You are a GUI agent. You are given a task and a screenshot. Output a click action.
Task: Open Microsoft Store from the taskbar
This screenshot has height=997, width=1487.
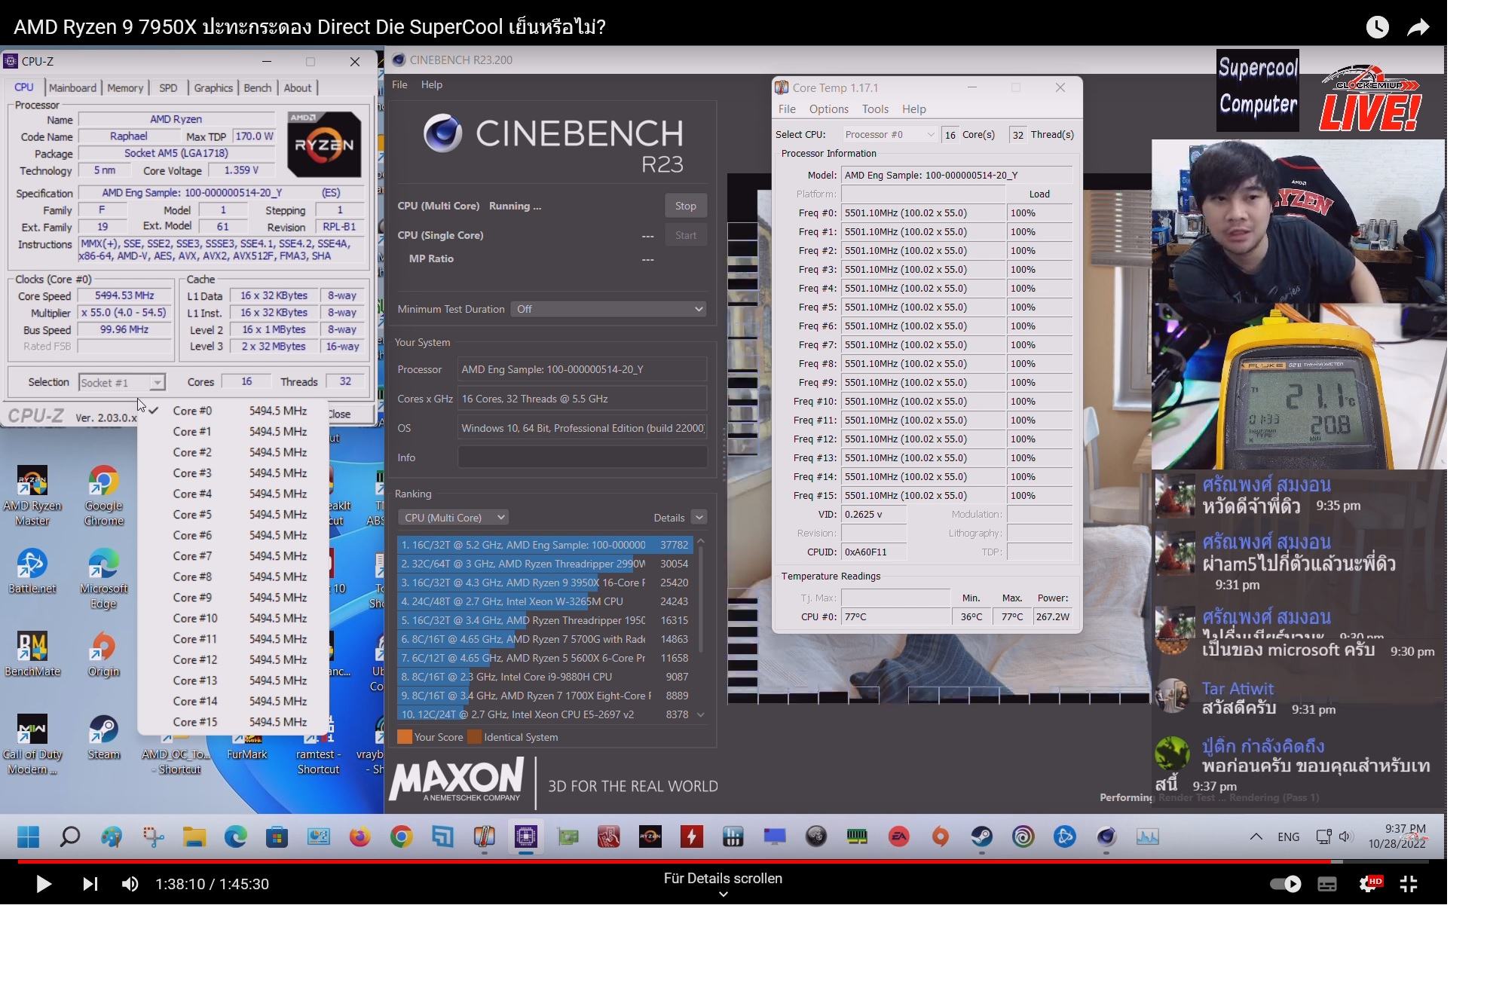click(277, 836)
